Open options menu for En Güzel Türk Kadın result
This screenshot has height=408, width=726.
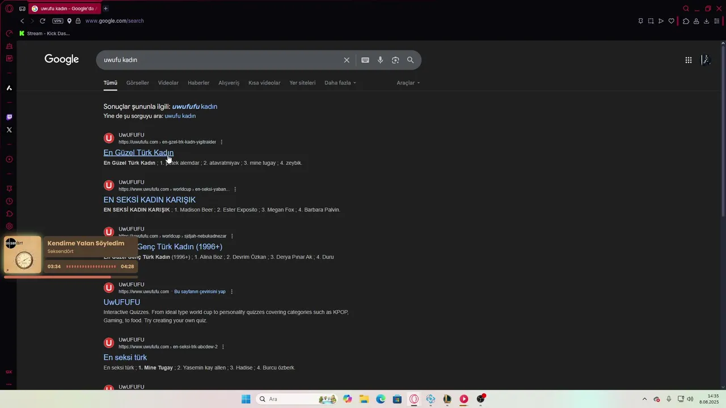[222, 142]
